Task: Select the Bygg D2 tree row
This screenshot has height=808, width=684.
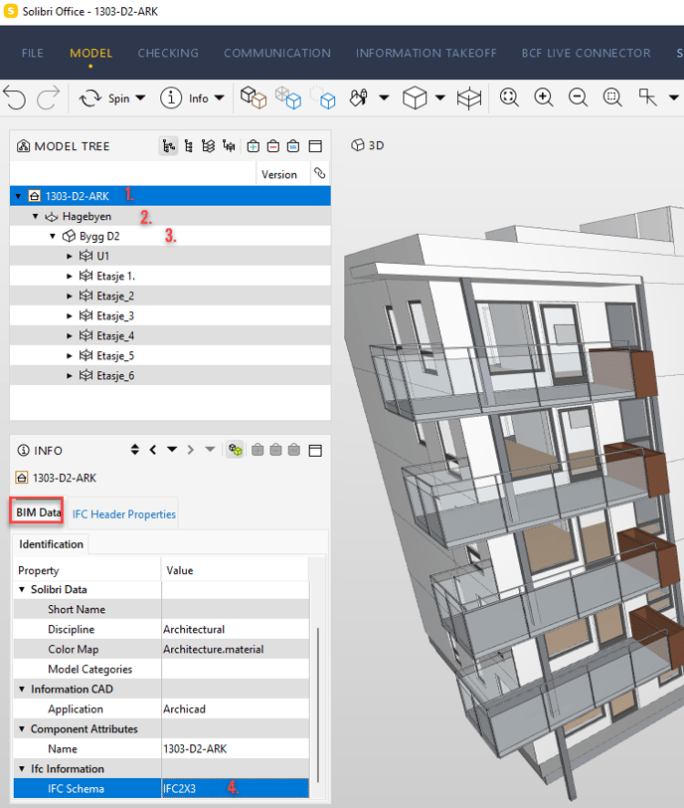Action: coord(170,236)
